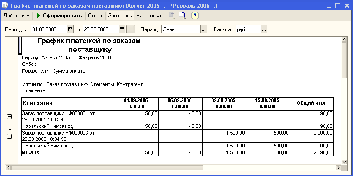Click the vertical scrollbar down arrow

click(344, 162)
